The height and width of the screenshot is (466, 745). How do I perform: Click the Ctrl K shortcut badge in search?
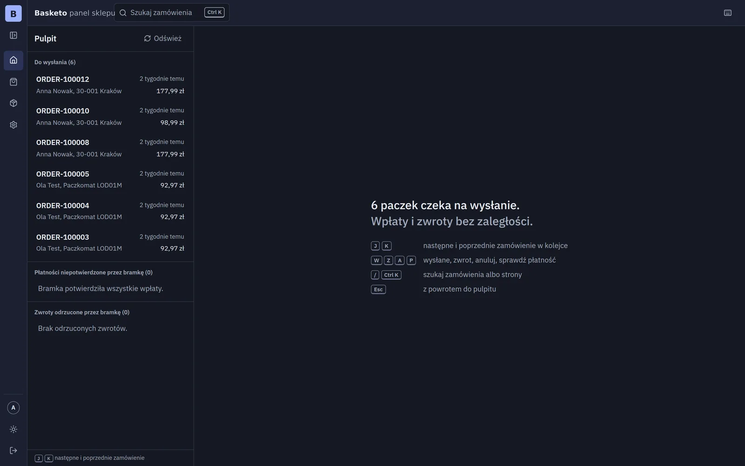pyautogui.click(x=214, y=13)
